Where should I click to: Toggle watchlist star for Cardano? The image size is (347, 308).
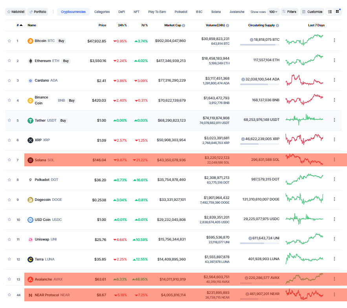9,80
